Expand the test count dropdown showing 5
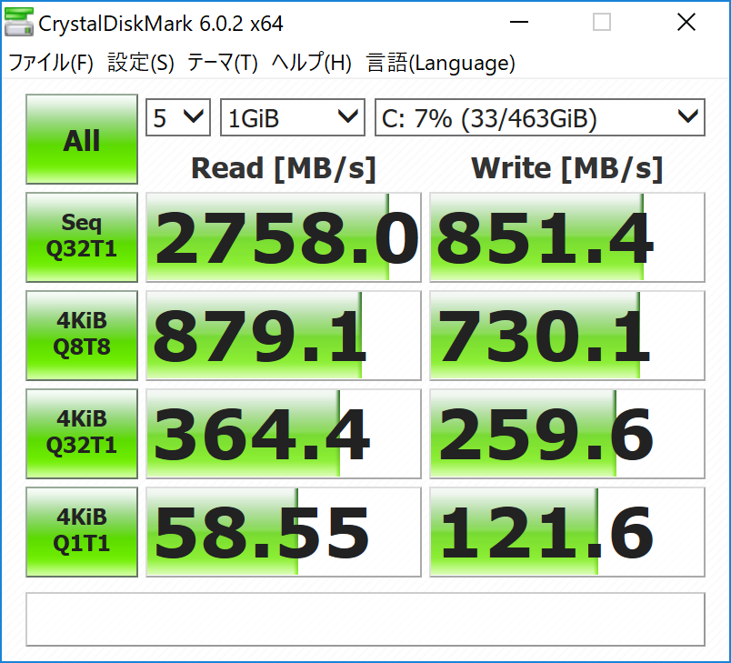 click(x=178, y=117)
